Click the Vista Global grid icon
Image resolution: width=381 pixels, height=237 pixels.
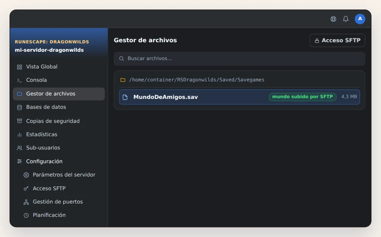click(19, 67)
